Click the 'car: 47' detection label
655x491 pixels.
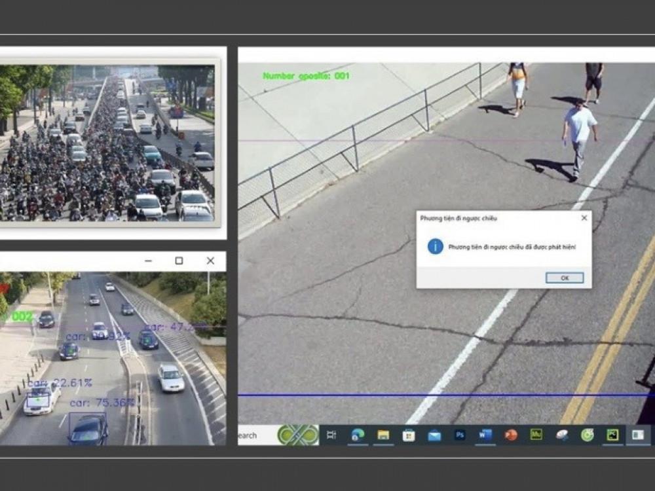[176, 327]
